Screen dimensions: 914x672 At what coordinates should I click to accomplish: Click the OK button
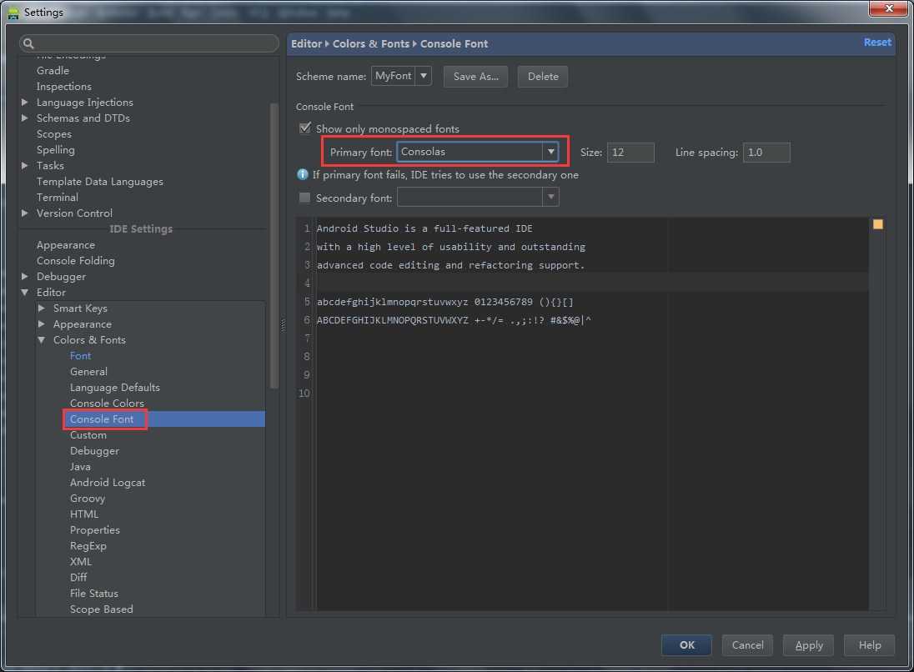[x=686, y=645]
